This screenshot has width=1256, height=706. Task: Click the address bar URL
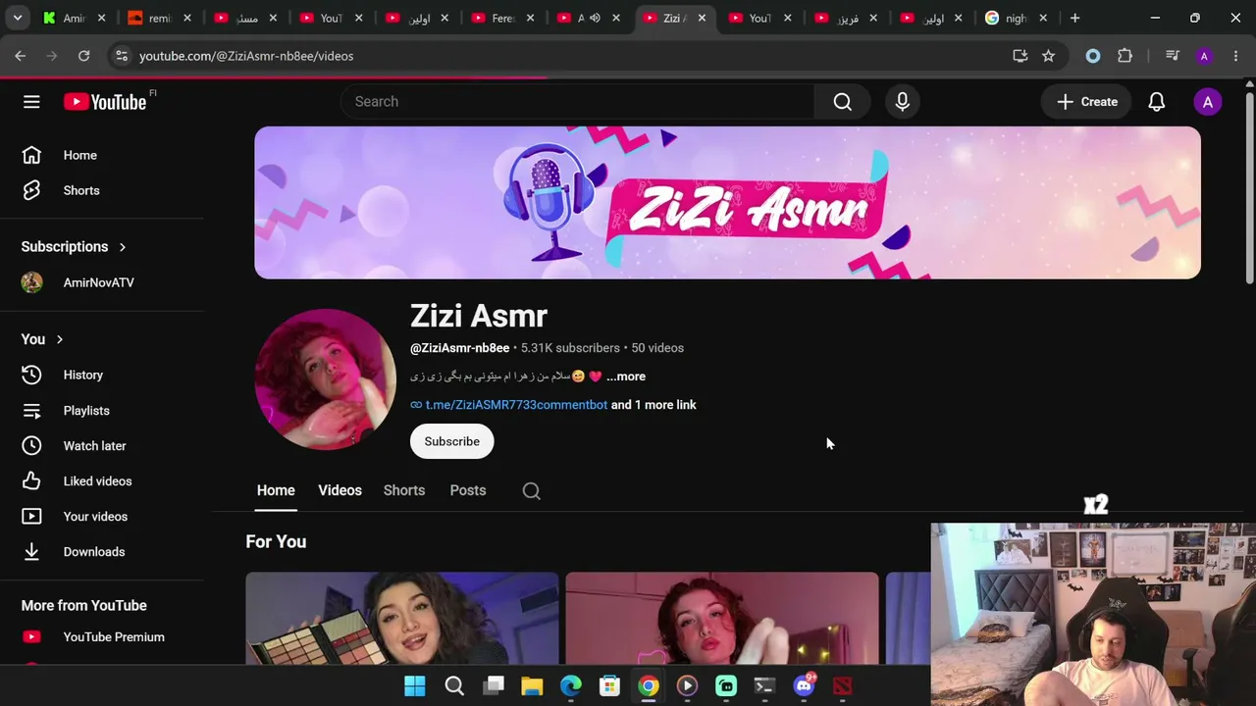click(x=246, y=56)
